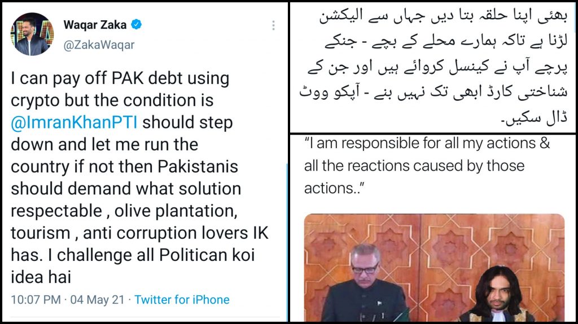Open the three-dot tweet options menu
Screen dimensions: 578x324
(273, 25)
